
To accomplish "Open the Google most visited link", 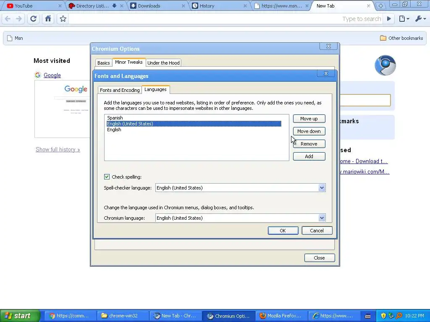I will tap(52, 75).
